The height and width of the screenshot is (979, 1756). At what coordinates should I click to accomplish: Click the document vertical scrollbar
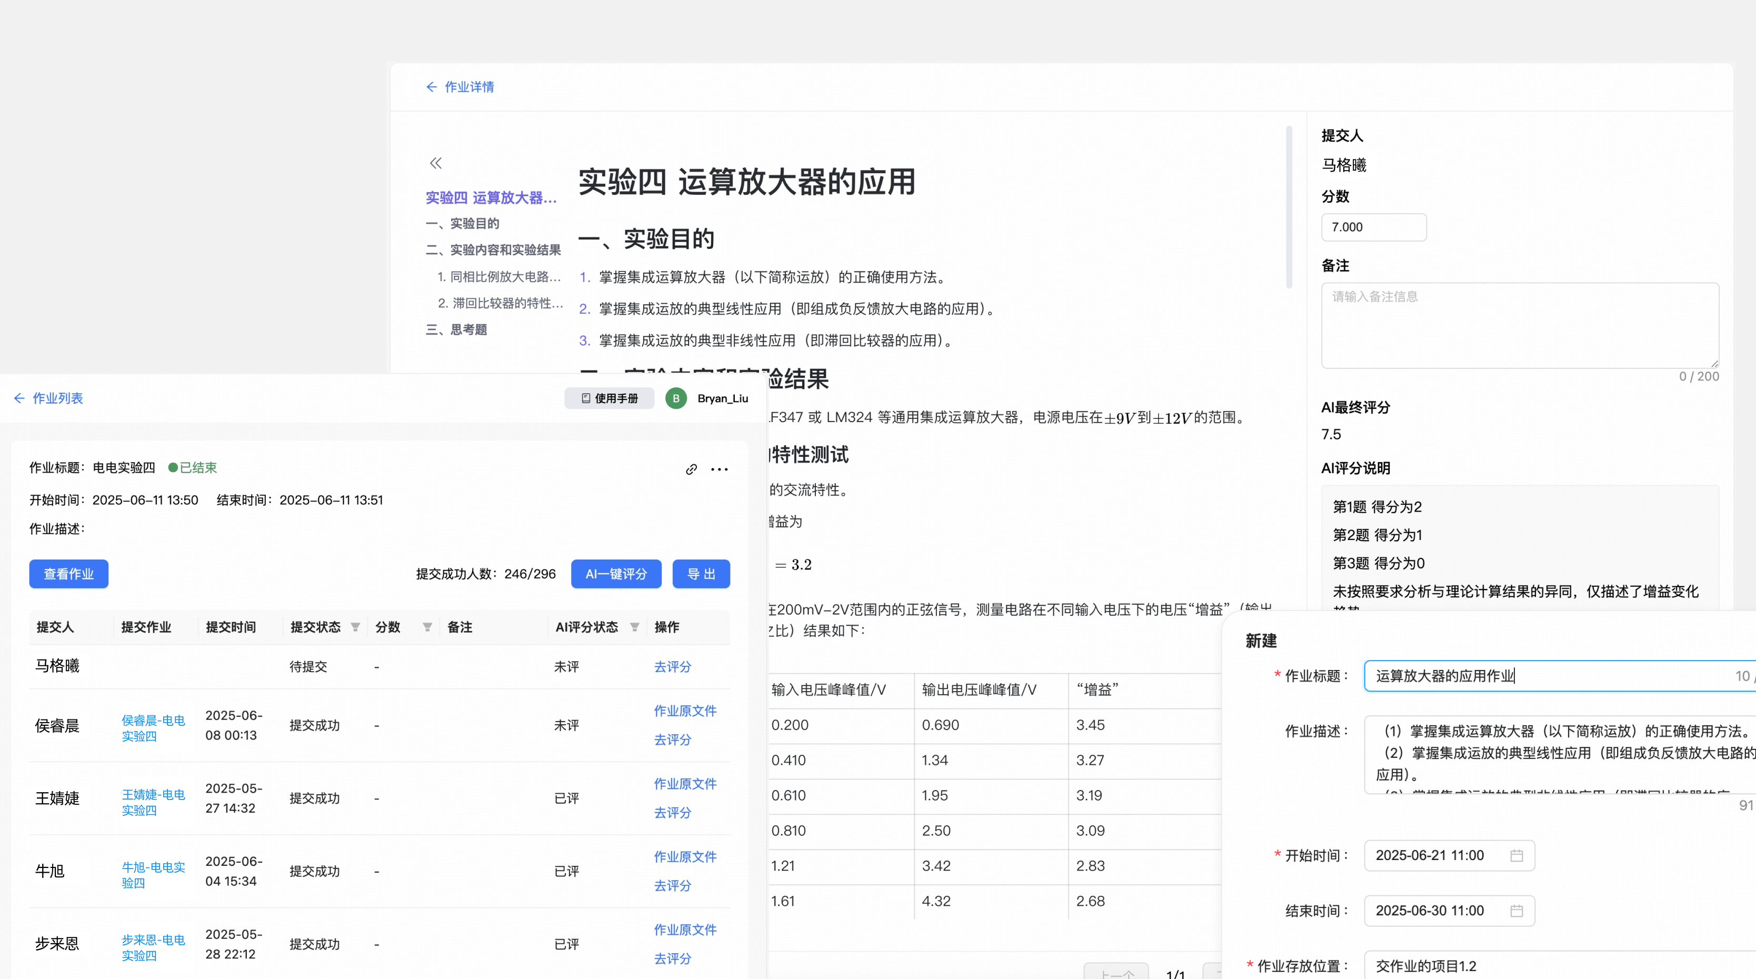point(1289,207)
